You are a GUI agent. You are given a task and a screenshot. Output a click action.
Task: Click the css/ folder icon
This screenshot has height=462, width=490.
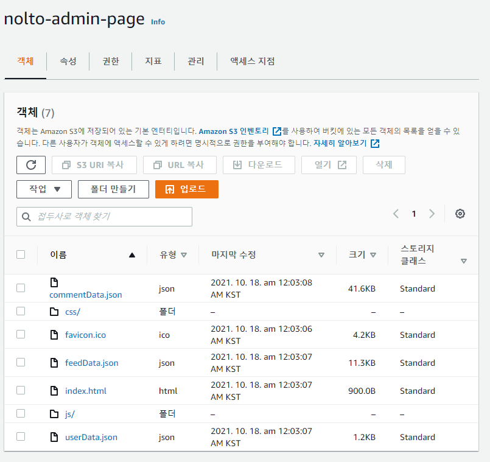tap(54, 312)
